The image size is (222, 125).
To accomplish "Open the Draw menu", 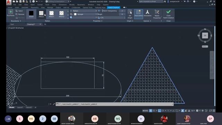I will click(54, 5).
